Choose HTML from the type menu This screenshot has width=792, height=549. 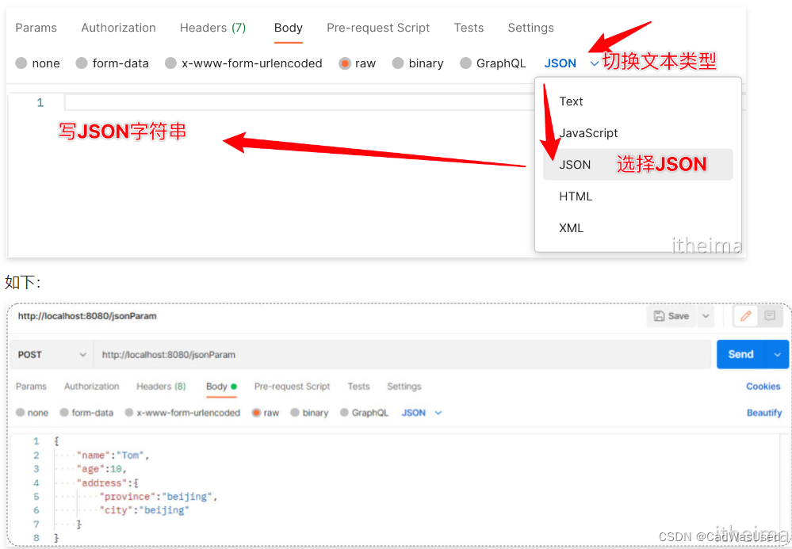pyautogui.click(x=638, y=196)
